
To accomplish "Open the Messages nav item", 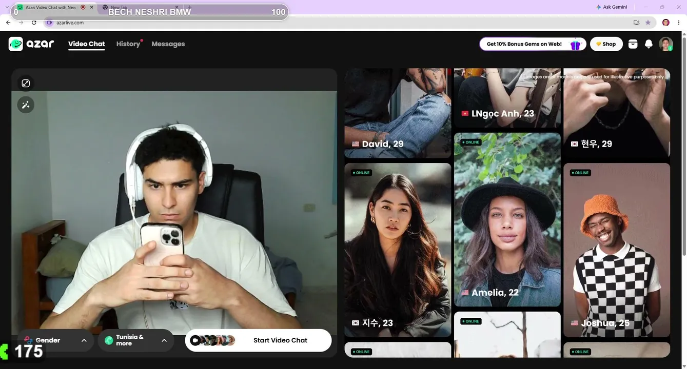I will (x=168, y=44).
